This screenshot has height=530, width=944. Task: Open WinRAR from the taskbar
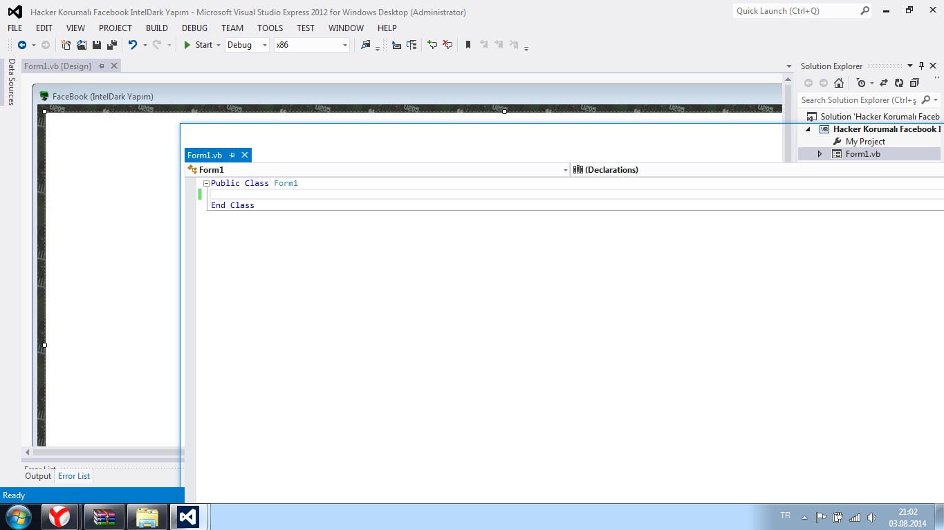coord(104,517)
